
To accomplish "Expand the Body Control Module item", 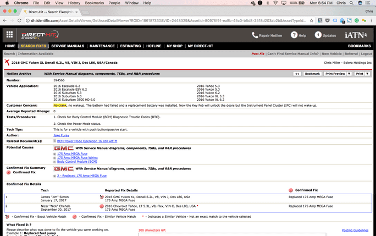I will 55,162.
